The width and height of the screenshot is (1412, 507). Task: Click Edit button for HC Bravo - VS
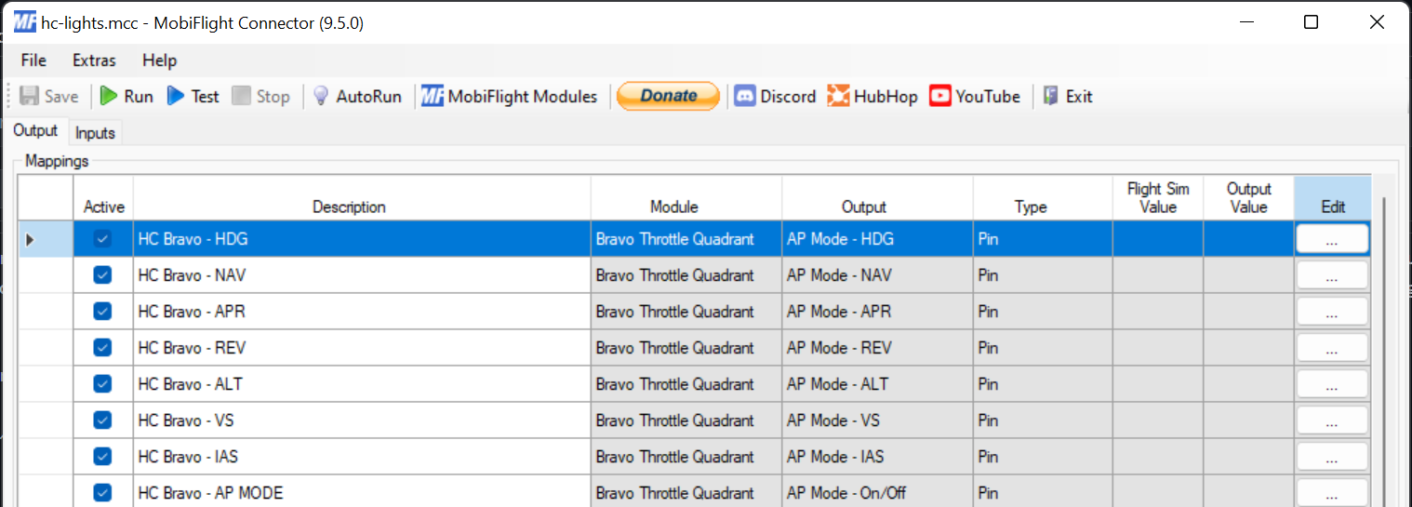coord(1332,420)
